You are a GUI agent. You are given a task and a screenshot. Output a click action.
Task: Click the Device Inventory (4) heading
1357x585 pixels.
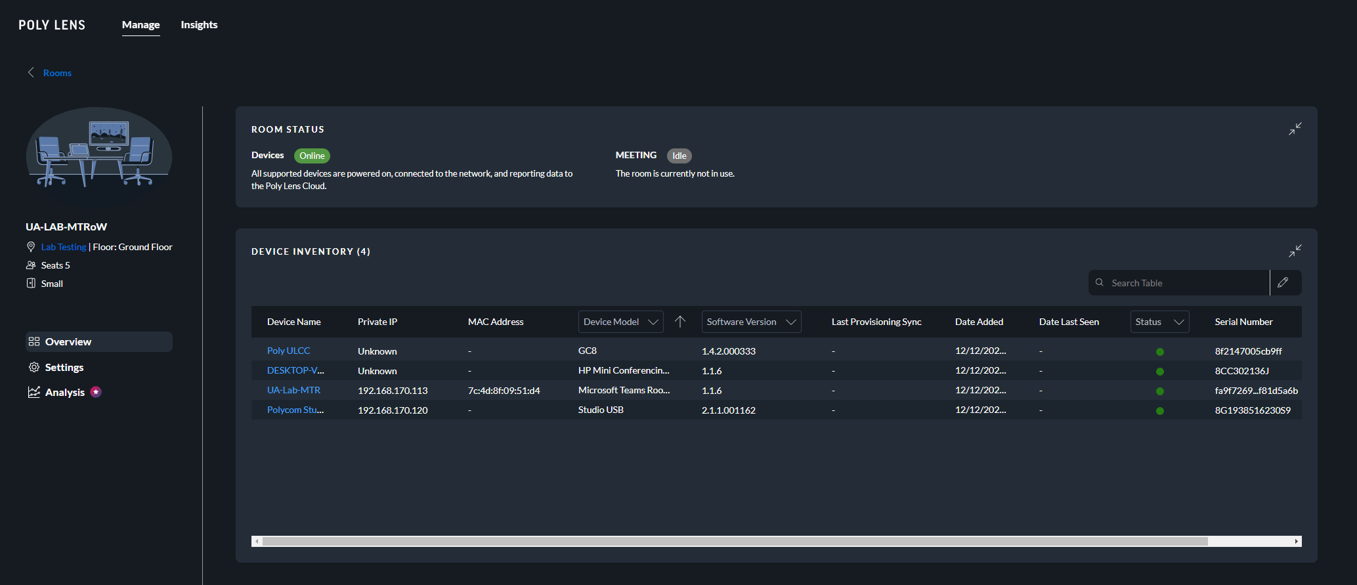coord(311,251)
